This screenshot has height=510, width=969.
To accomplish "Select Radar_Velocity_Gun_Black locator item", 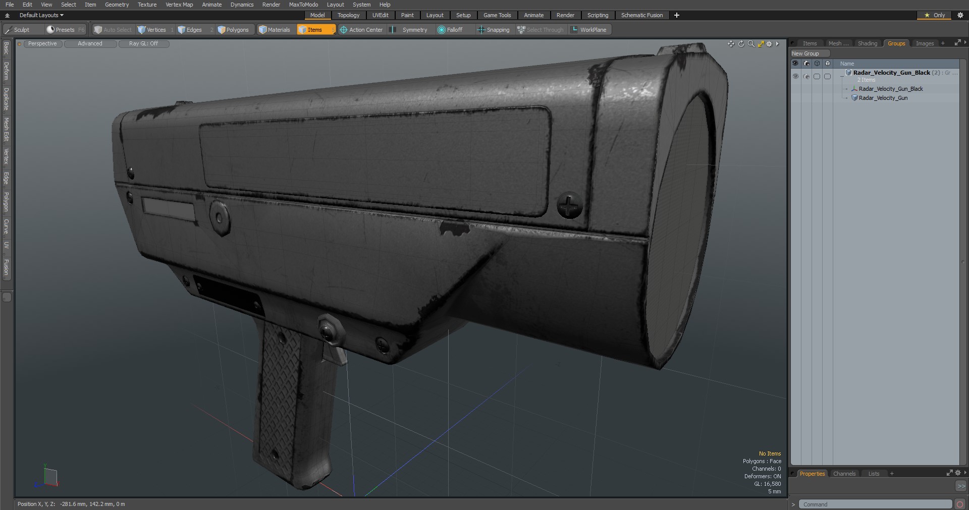I will click(x=891, y=89).
